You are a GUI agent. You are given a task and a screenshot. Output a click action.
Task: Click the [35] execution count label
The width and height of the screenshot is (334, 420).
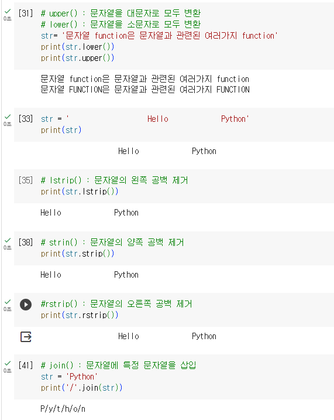(26, 180)
